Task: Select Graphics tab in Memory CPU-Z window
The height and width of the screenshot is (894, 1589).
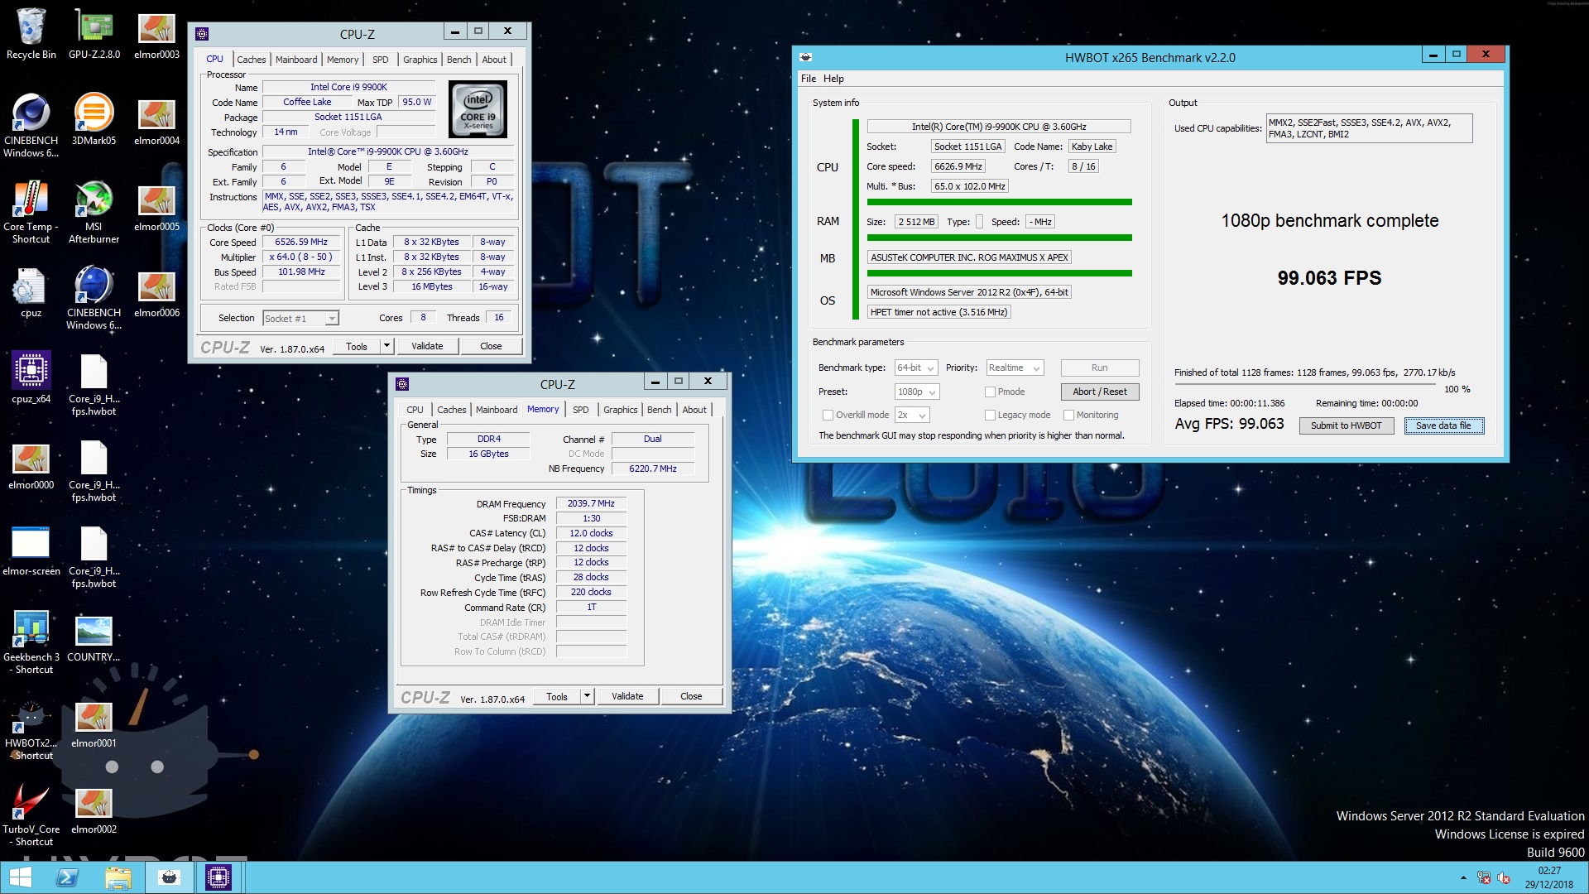Action: coord(621,410)
